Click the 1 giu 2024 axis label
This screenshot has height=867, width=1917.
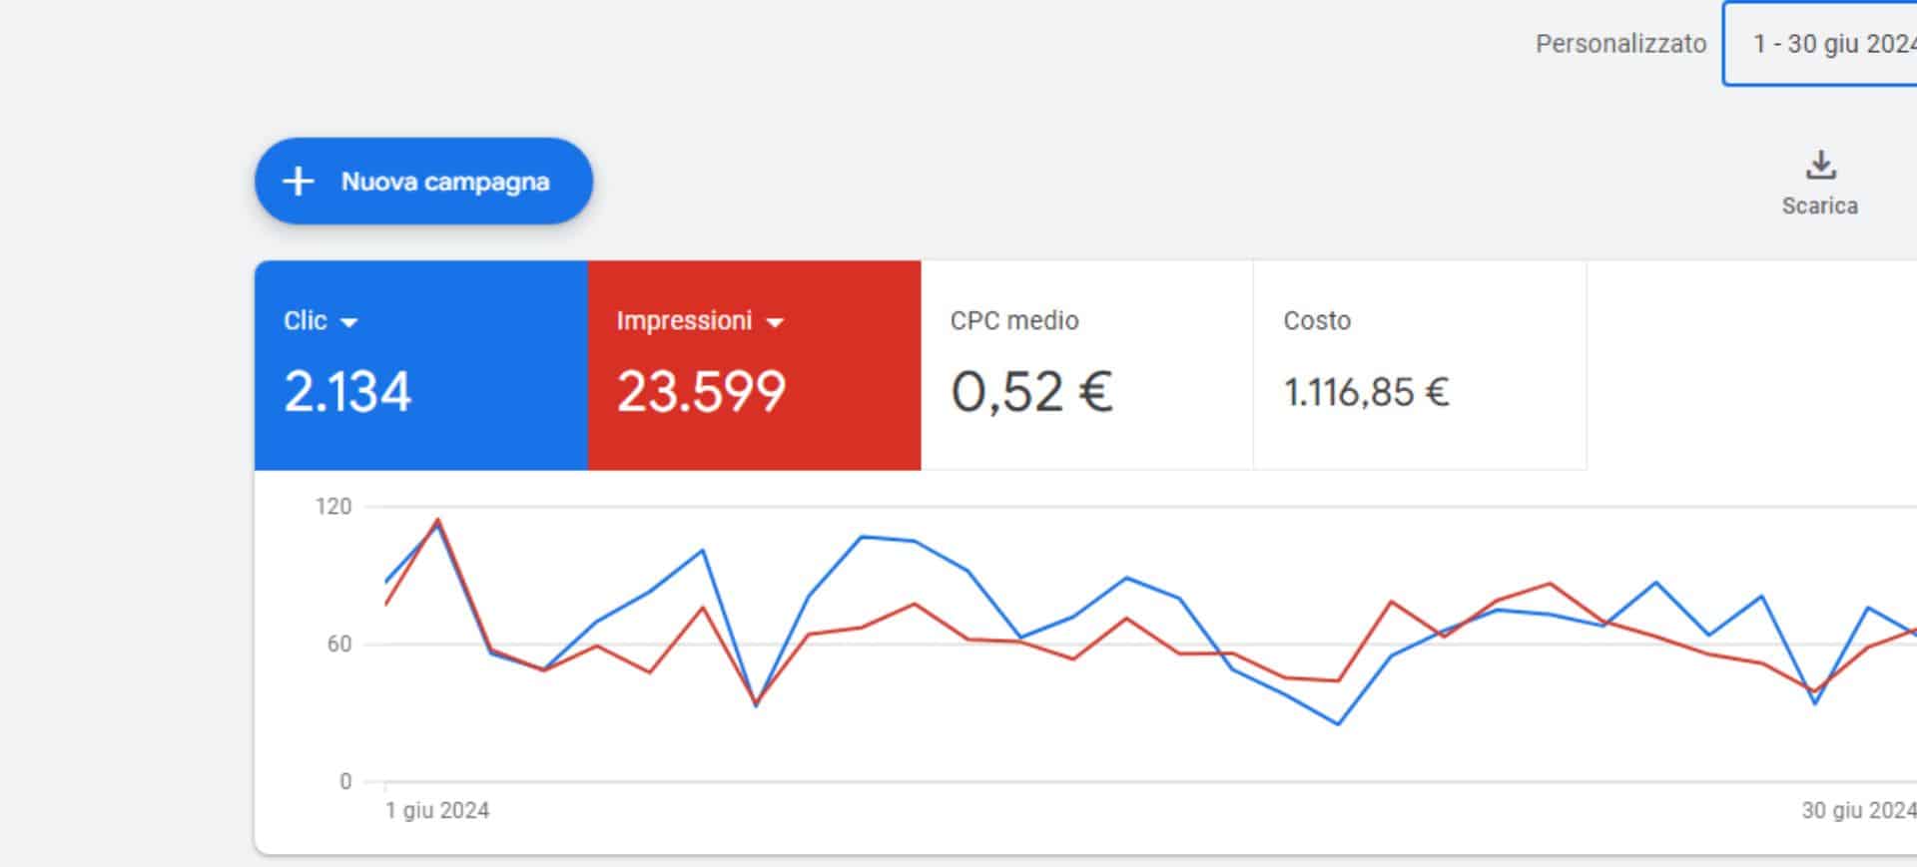(x=437, y=810)
